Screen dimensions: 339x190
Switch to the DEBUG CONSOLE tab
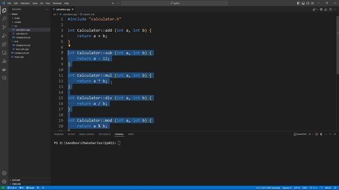click(87, 134)
